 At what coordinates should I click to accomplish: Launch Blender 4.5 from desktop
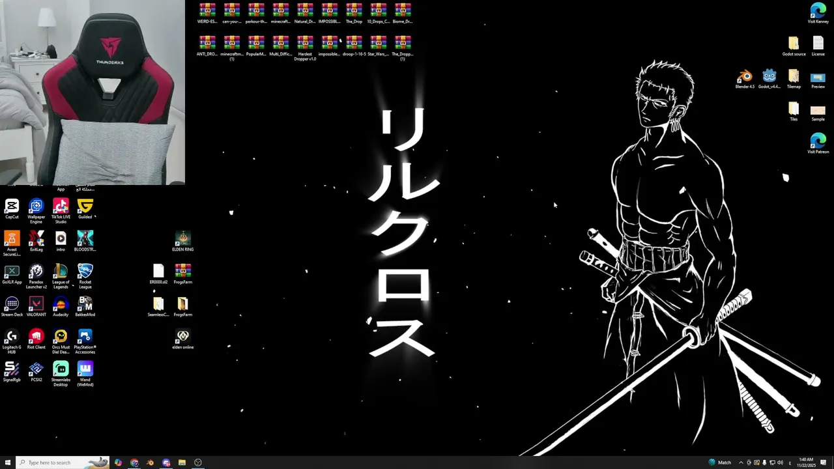pyautogui.click(x=745, y=79)
